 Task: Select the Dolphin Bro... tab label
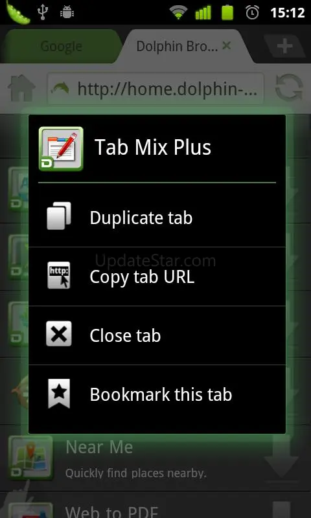pos(177,47)
